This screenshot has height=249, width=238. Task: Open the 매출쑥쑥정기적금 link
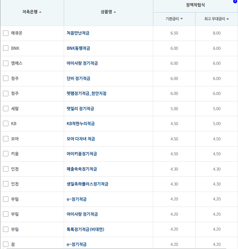(82, 169)
